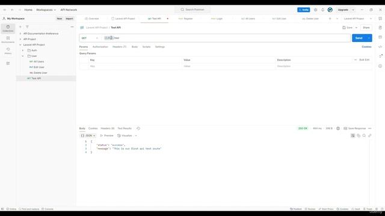Switch to the request Settings tab
The height and width of the screenshot is (216, 385).
(160, 47)
